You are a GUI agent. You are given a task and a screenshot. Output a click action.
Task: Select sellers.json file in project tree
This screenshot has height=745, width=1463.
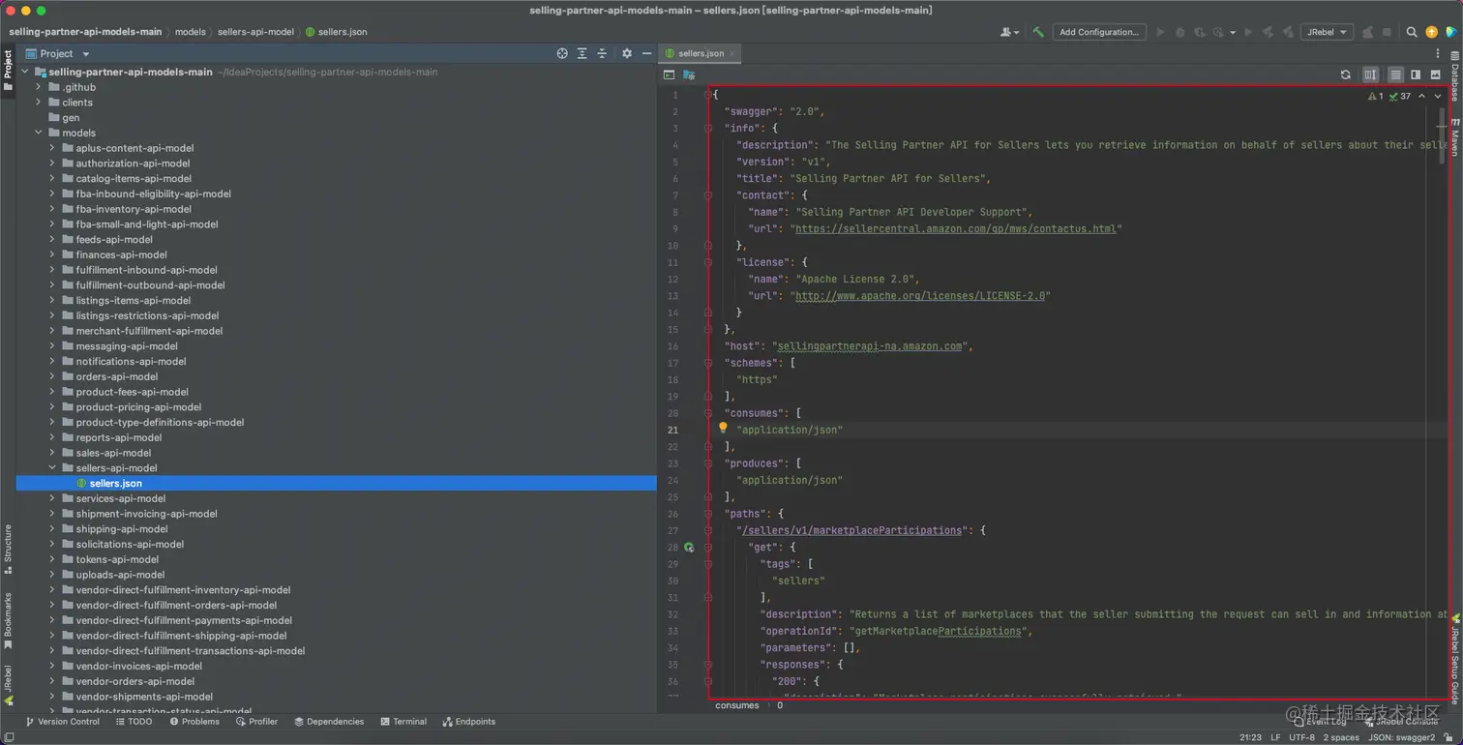pos(336,483)
